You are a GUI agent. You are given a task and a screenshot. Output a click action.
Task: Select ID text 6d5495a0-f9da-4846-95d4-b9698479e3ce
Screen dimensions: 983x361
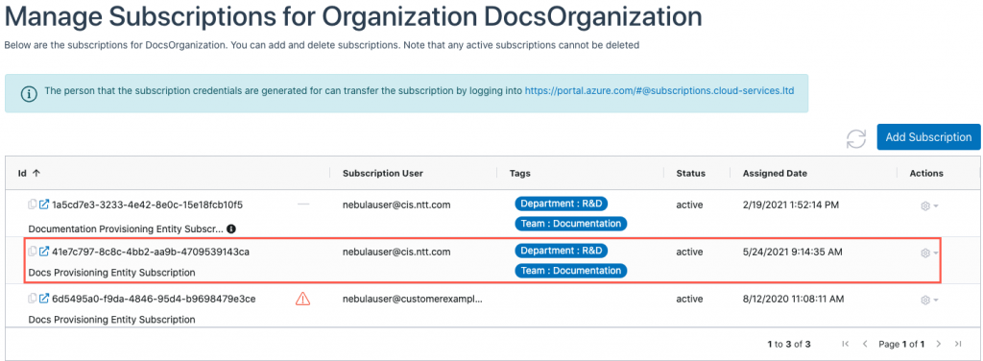click(x=154, y=299)
